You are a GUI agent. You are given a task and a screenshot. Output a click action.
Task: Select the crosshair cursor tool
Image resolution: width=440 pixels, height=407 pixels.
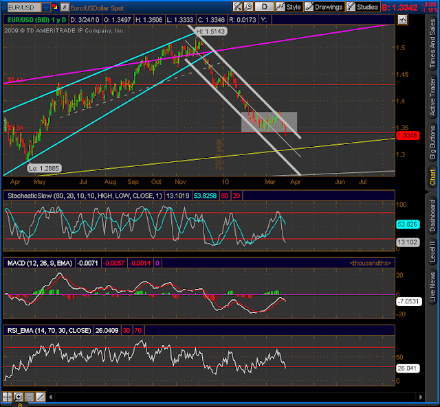click(7, 397)
